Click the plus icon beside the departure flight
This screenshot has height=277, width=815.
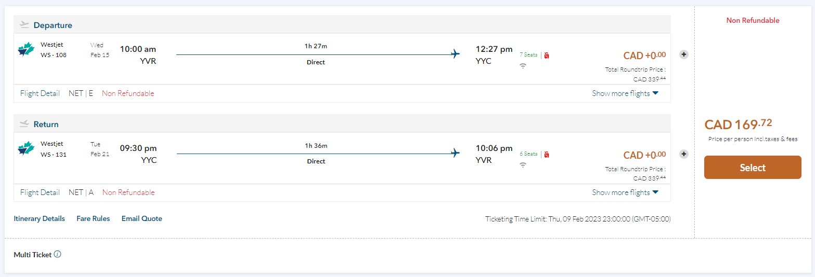[684, 54]
